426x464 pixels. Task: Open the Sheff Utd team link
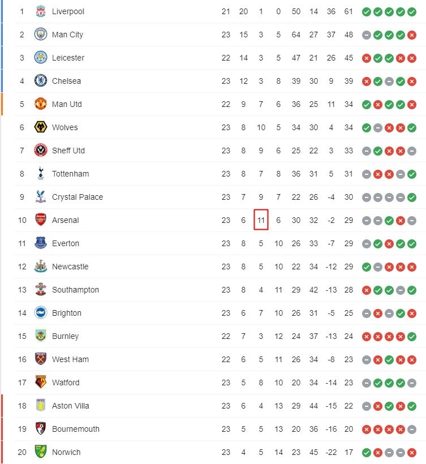68,151
